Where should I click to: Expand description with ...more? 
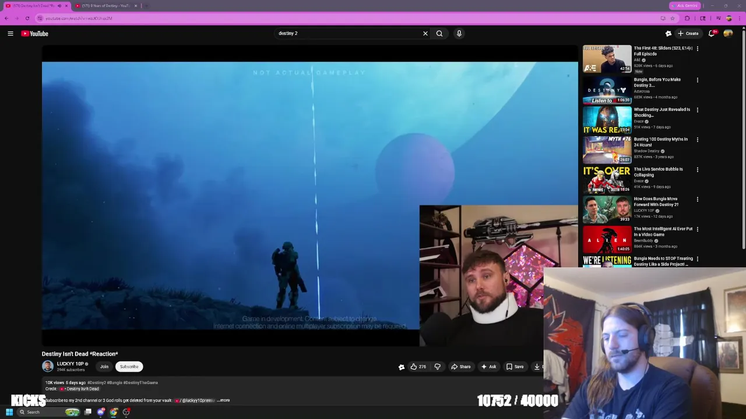224,400
